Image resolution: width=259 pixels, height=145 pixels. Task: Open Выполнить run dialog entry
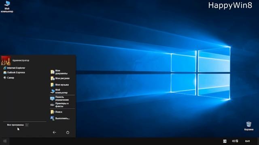click(x=60, y=118)
